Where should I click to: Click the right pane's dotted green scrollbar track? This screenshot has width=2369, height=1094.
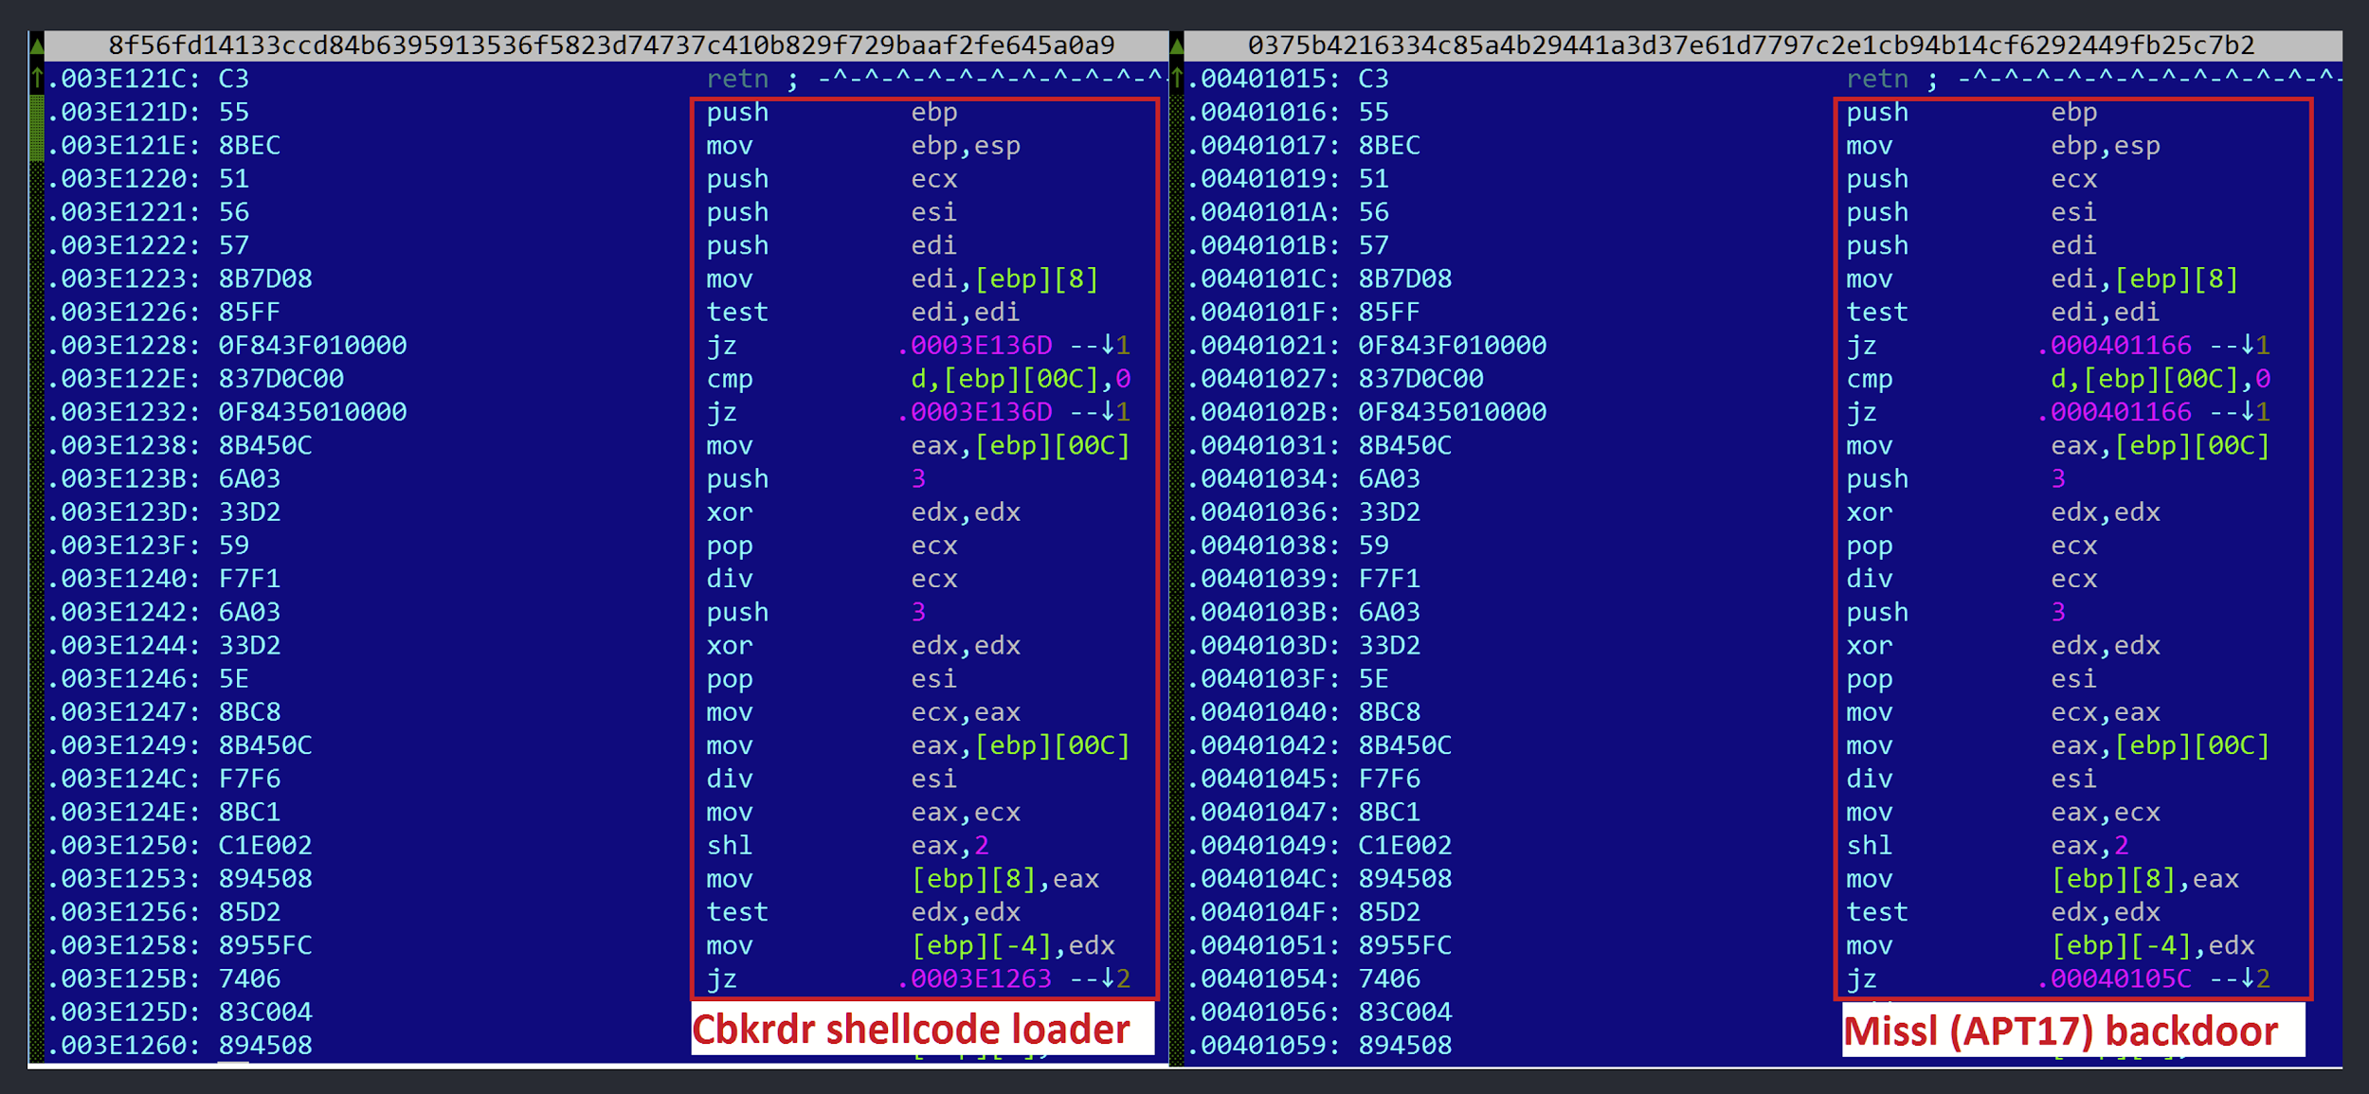click(x=1176, y=568)
